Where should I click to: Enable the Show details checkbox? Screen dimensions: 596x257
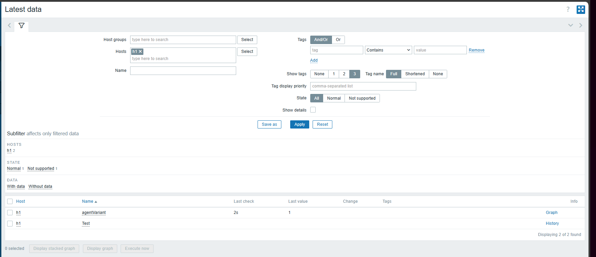click(x=313, y=110)
